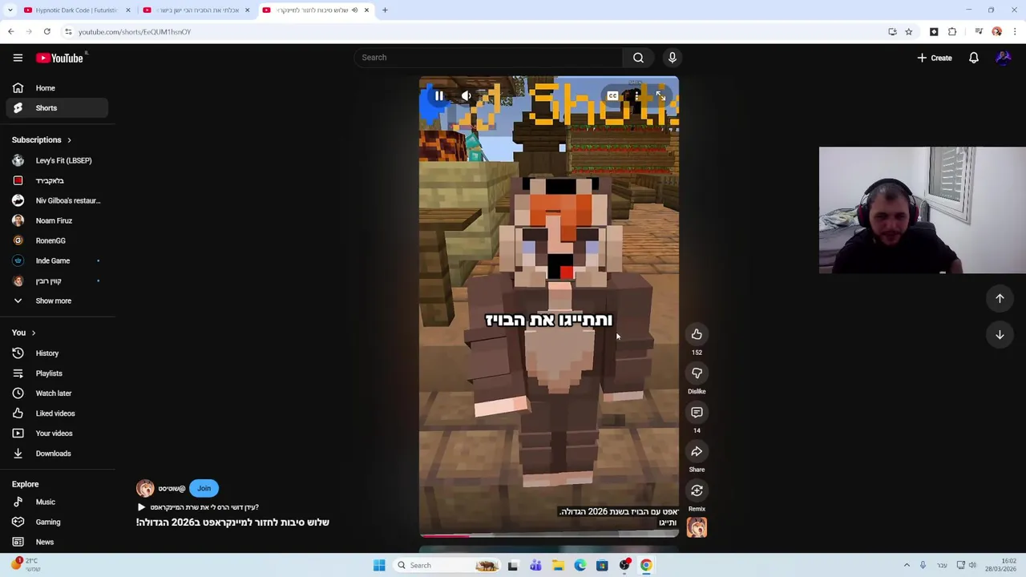The image size is (1026, 577).
Task: Select Shorts in the sidebar
Action: point(56,108)
